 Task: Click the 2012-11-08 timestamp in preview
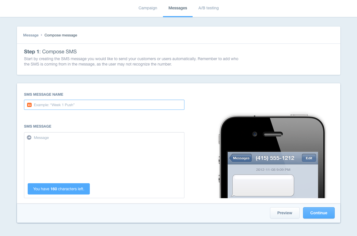273,170
